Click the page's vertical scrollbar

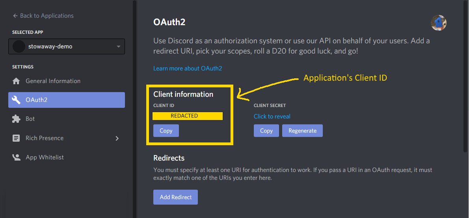tap(465, 79)
